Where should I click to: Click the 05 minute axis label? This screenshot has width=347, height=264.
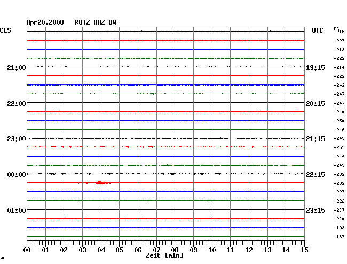pyautogui.click(x=119, y=250)
